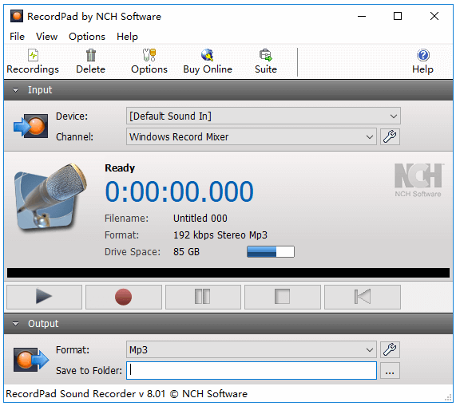Open Mp3 format settings wrench icon
The height and width of the screenshot is (406, 456).
[x=390, y=349]
